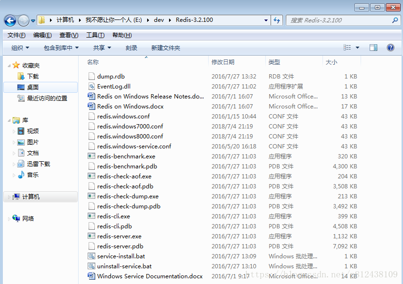This screenshot has width=403, height=284.
Task: Expand the 视频 library node
Action: click(14, 131)
